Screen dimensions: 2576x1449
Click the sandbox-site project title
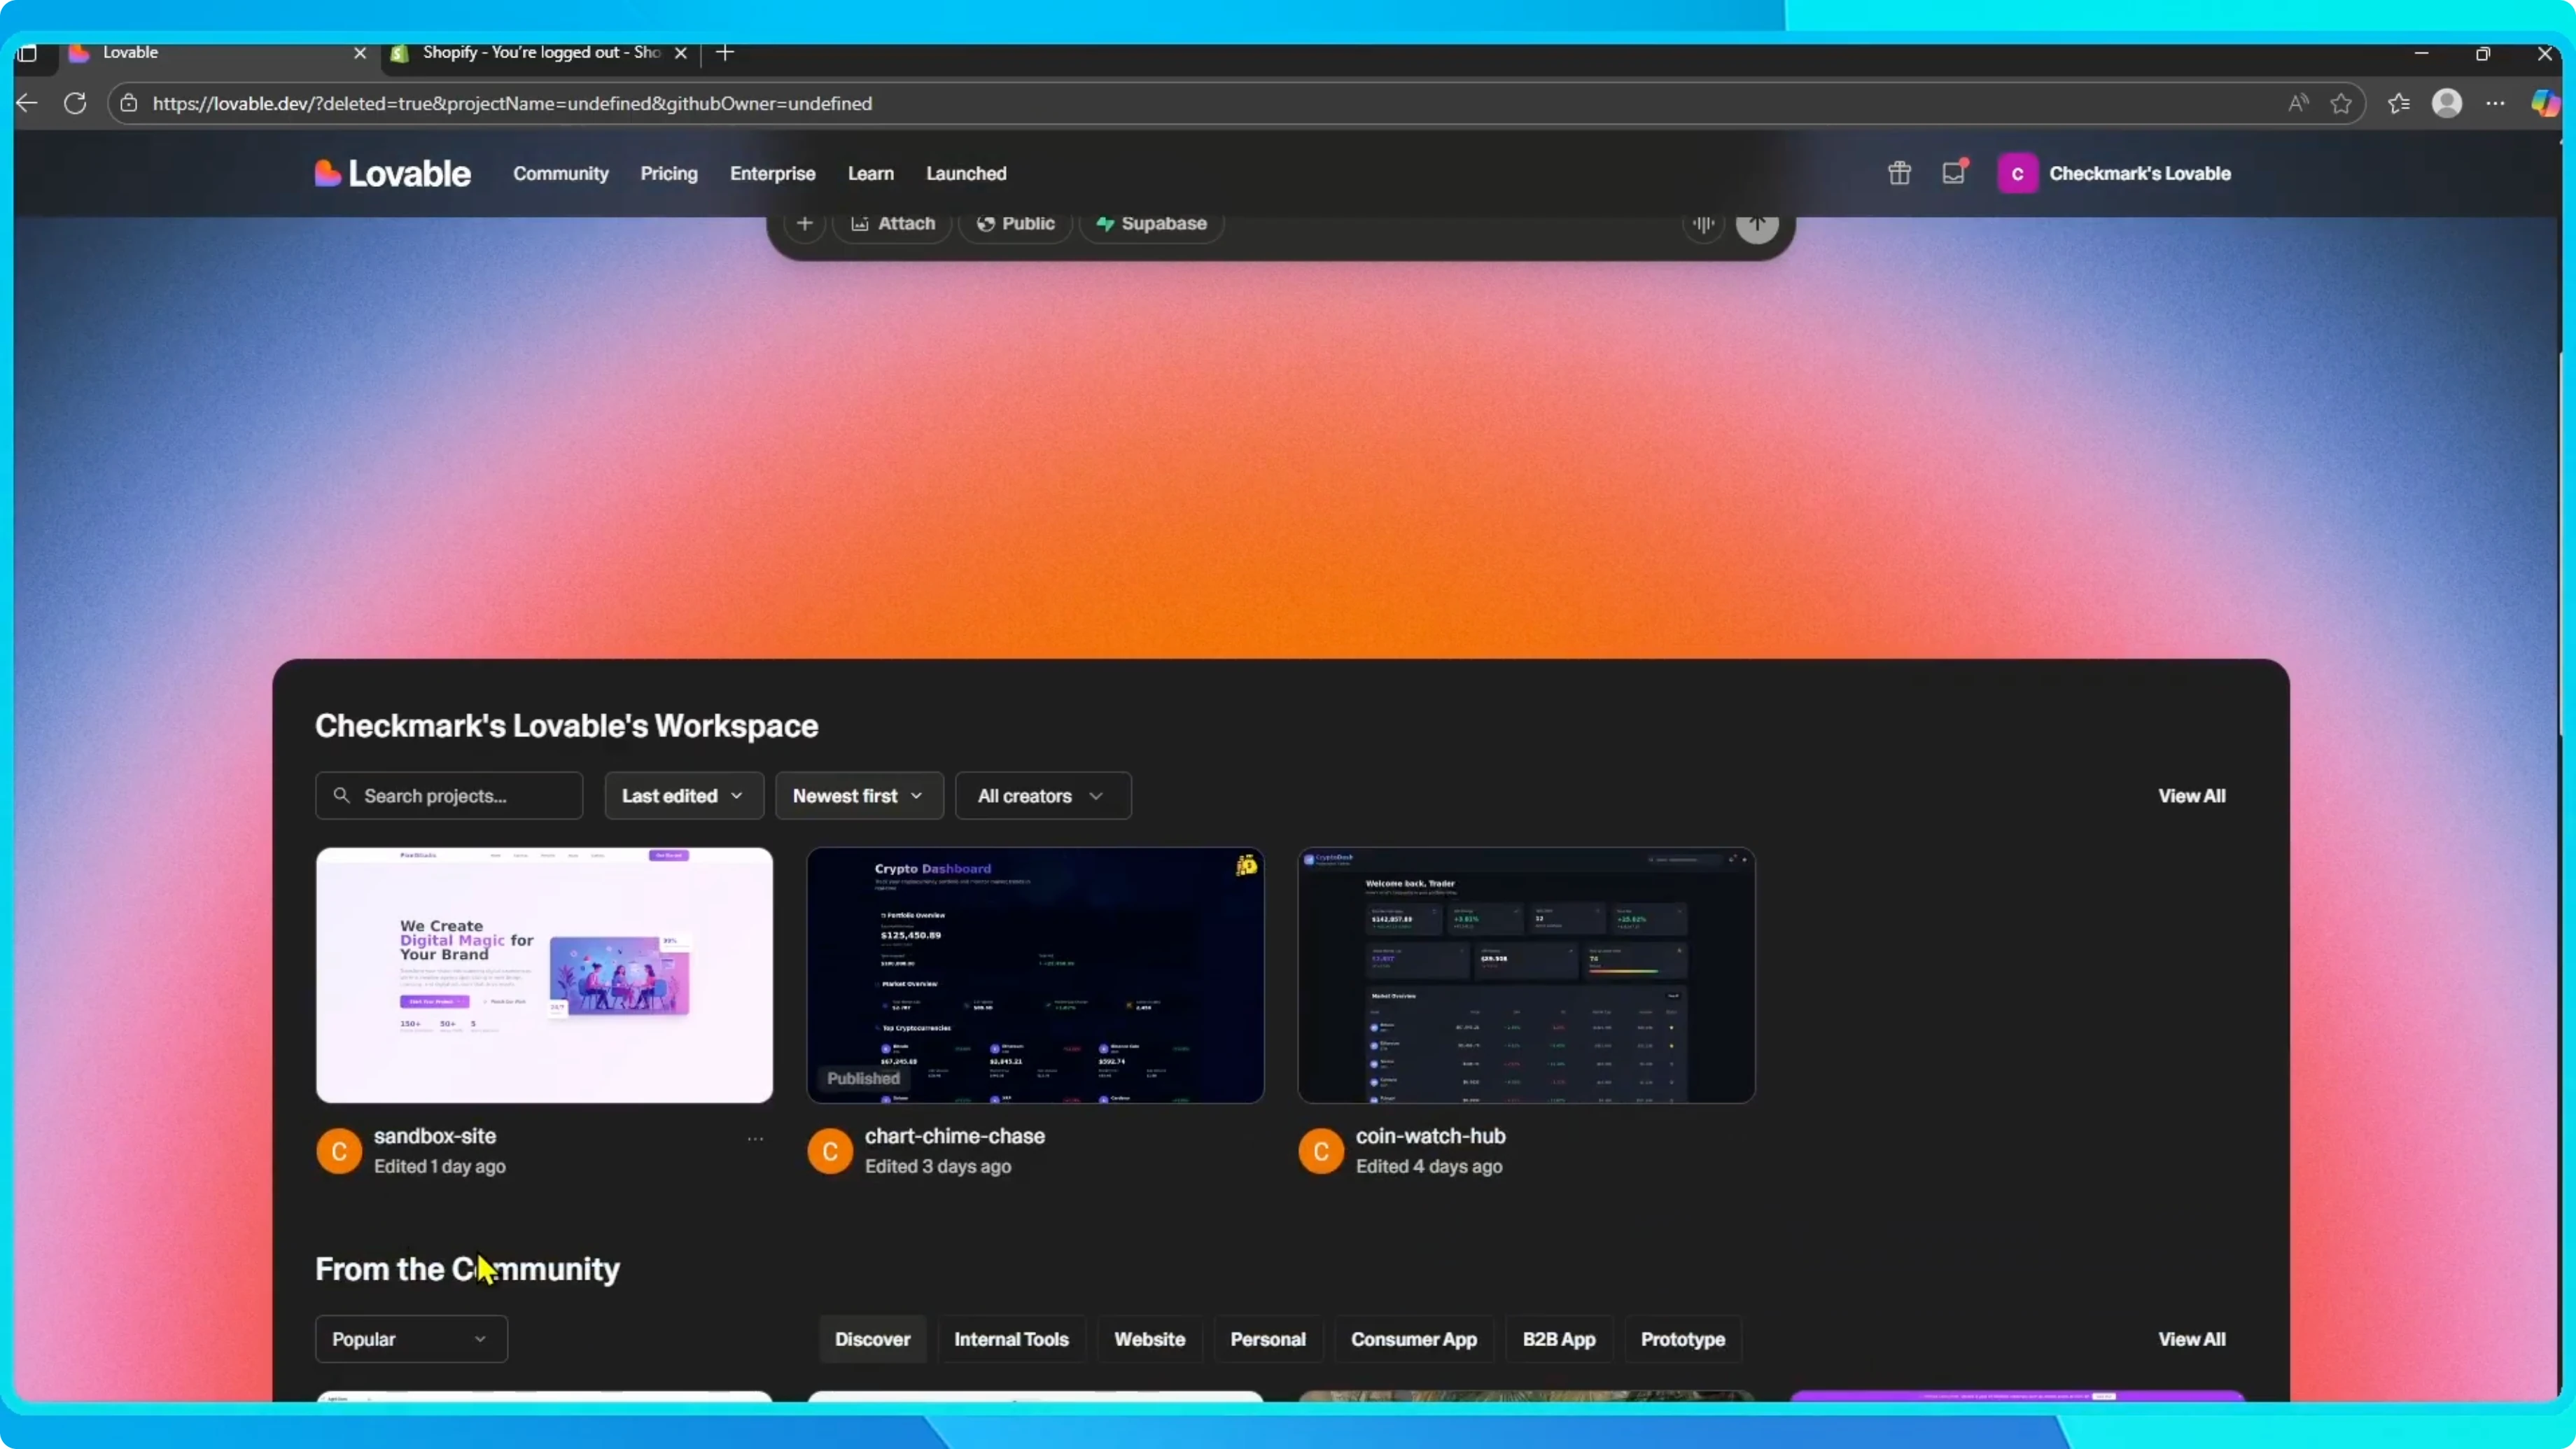coord(435,1136)
